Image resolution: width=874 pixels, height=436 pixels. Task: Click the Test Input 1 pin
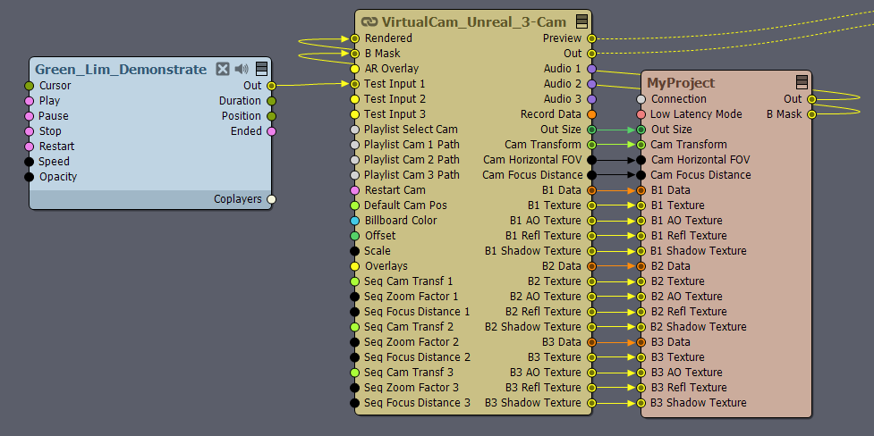click(354, 84)
